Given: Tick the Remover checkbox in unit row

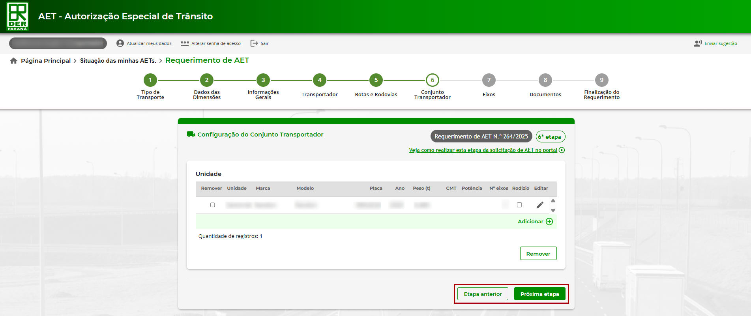Looking at the screenshot, I should click(x=213, y=205).
